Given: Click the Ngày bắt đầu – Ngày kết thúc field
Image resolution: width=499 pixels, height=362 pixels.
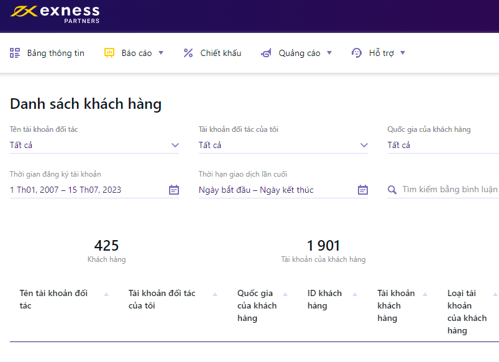Looking at the screenshot, I should point(283,190).
